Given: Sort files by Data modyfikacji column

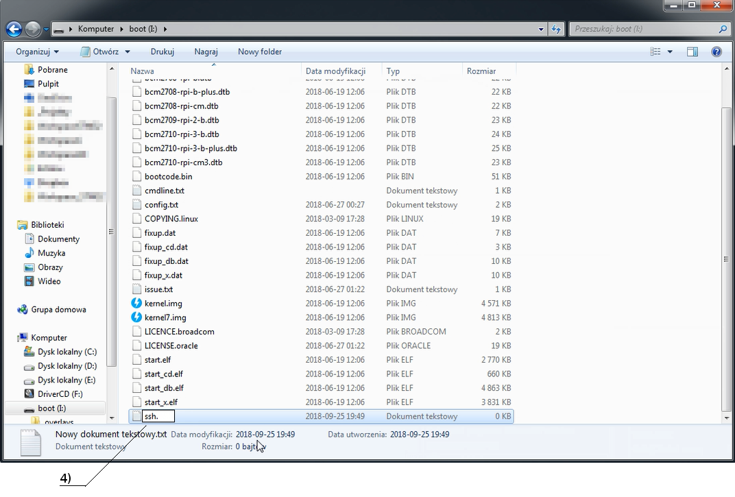Looking at the screenshot, I should [x=335, y=71].
